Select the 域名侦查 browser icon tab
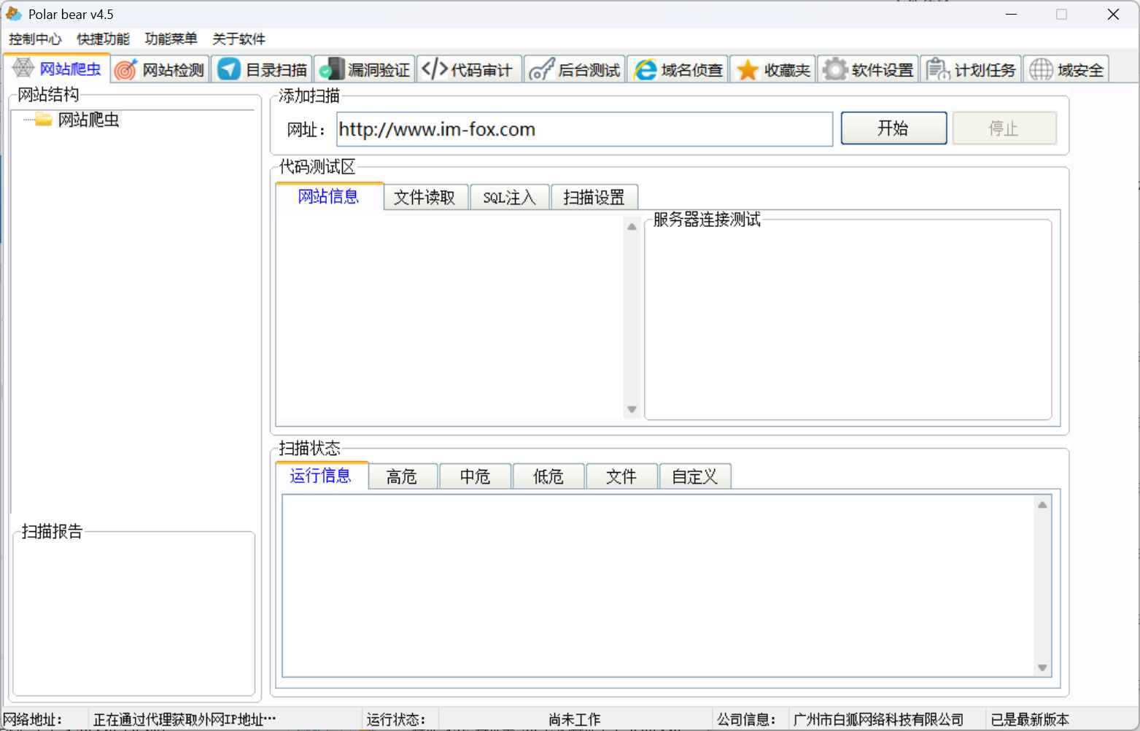This screenshot has height=731, width=1140. coord(678,70)
